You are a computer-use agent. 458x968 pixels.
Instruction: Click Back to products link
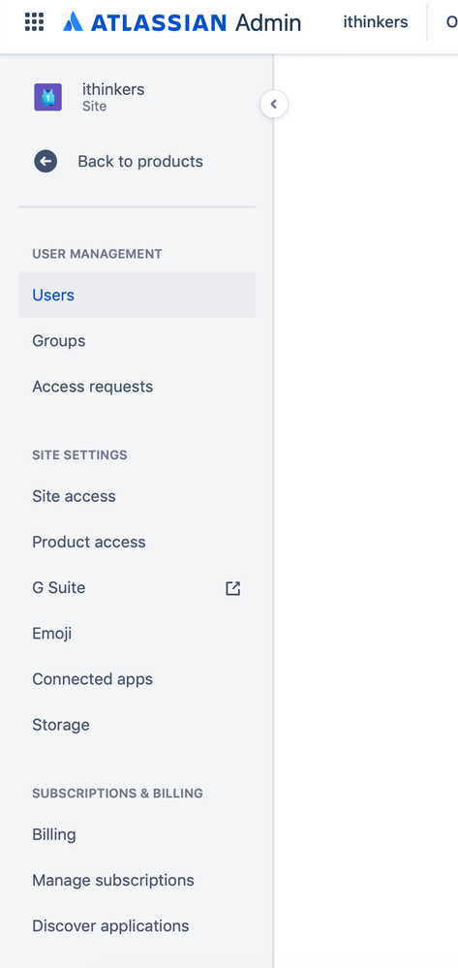pyautogui.click(x=140, y=162)
